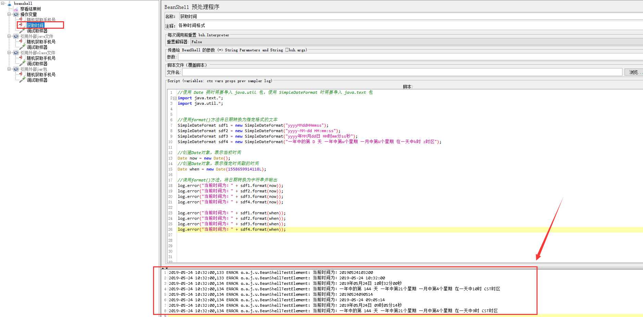This screenshot has width=643, height=317.
Task: Open the 察看结果树 listener icon
Action: [16, 9]
